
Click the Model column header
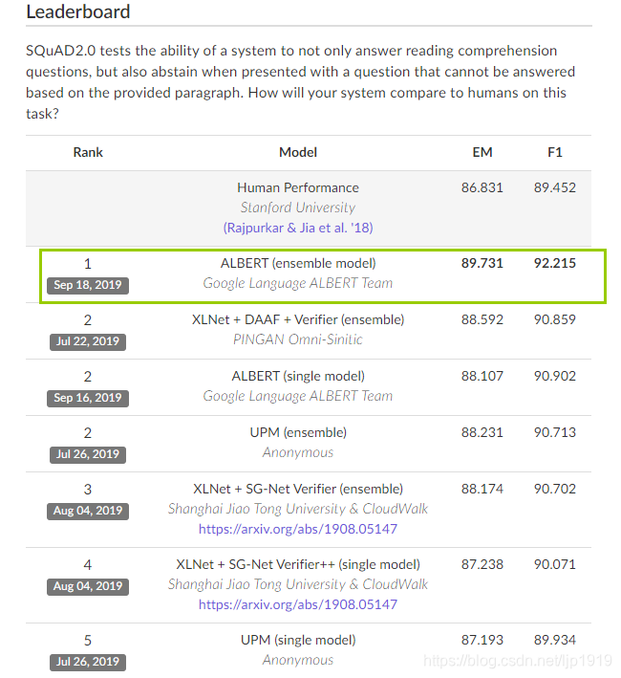click(298, 152)
